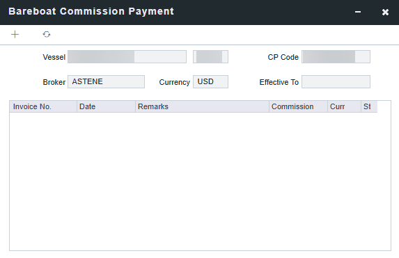Screen dimensions: 399x258
Task: Click the small code field next to Vessel
Action: click(210, 57)
